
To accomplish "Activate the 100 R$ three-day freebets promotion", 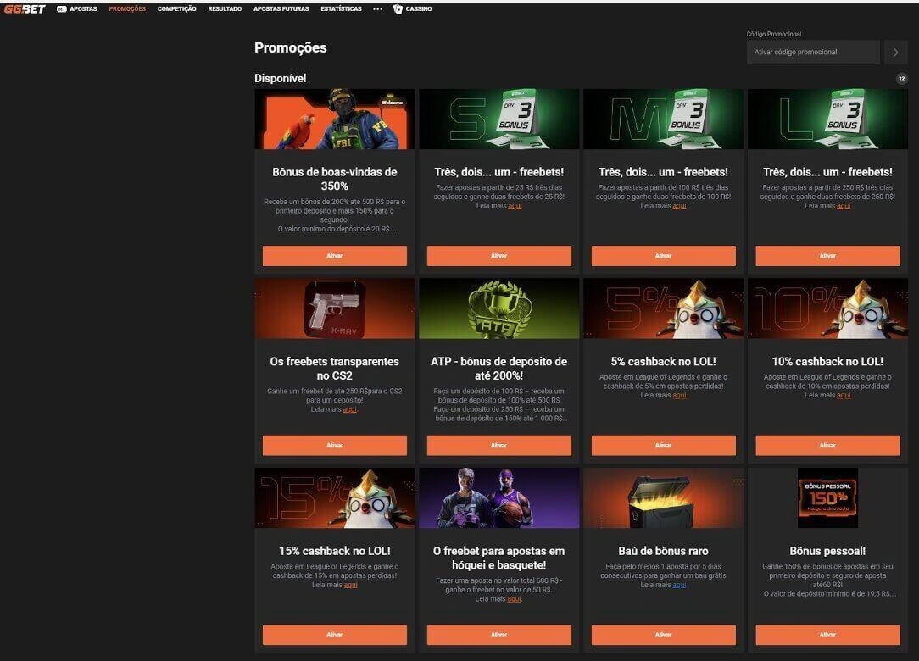I will pos(664,256).
